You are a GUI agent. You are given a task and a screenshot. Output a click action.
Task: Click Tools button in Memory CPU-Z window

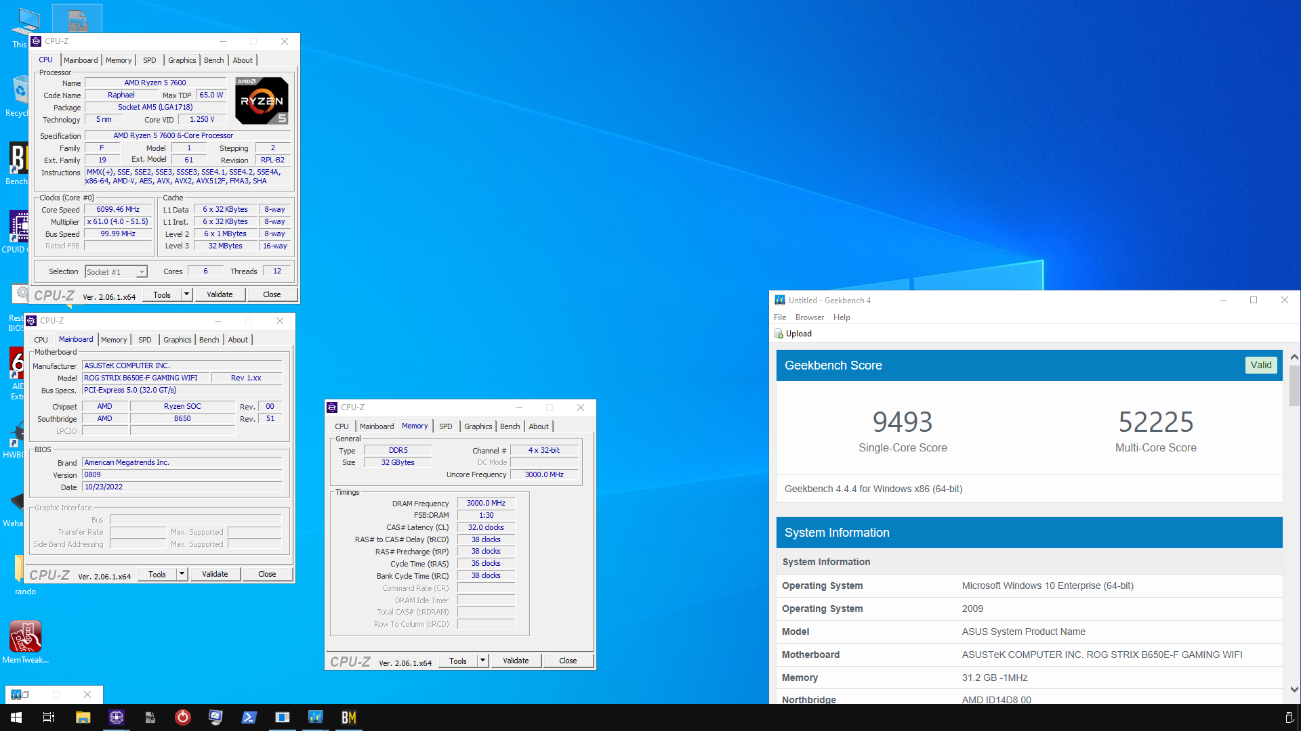[x=458, y=661]
